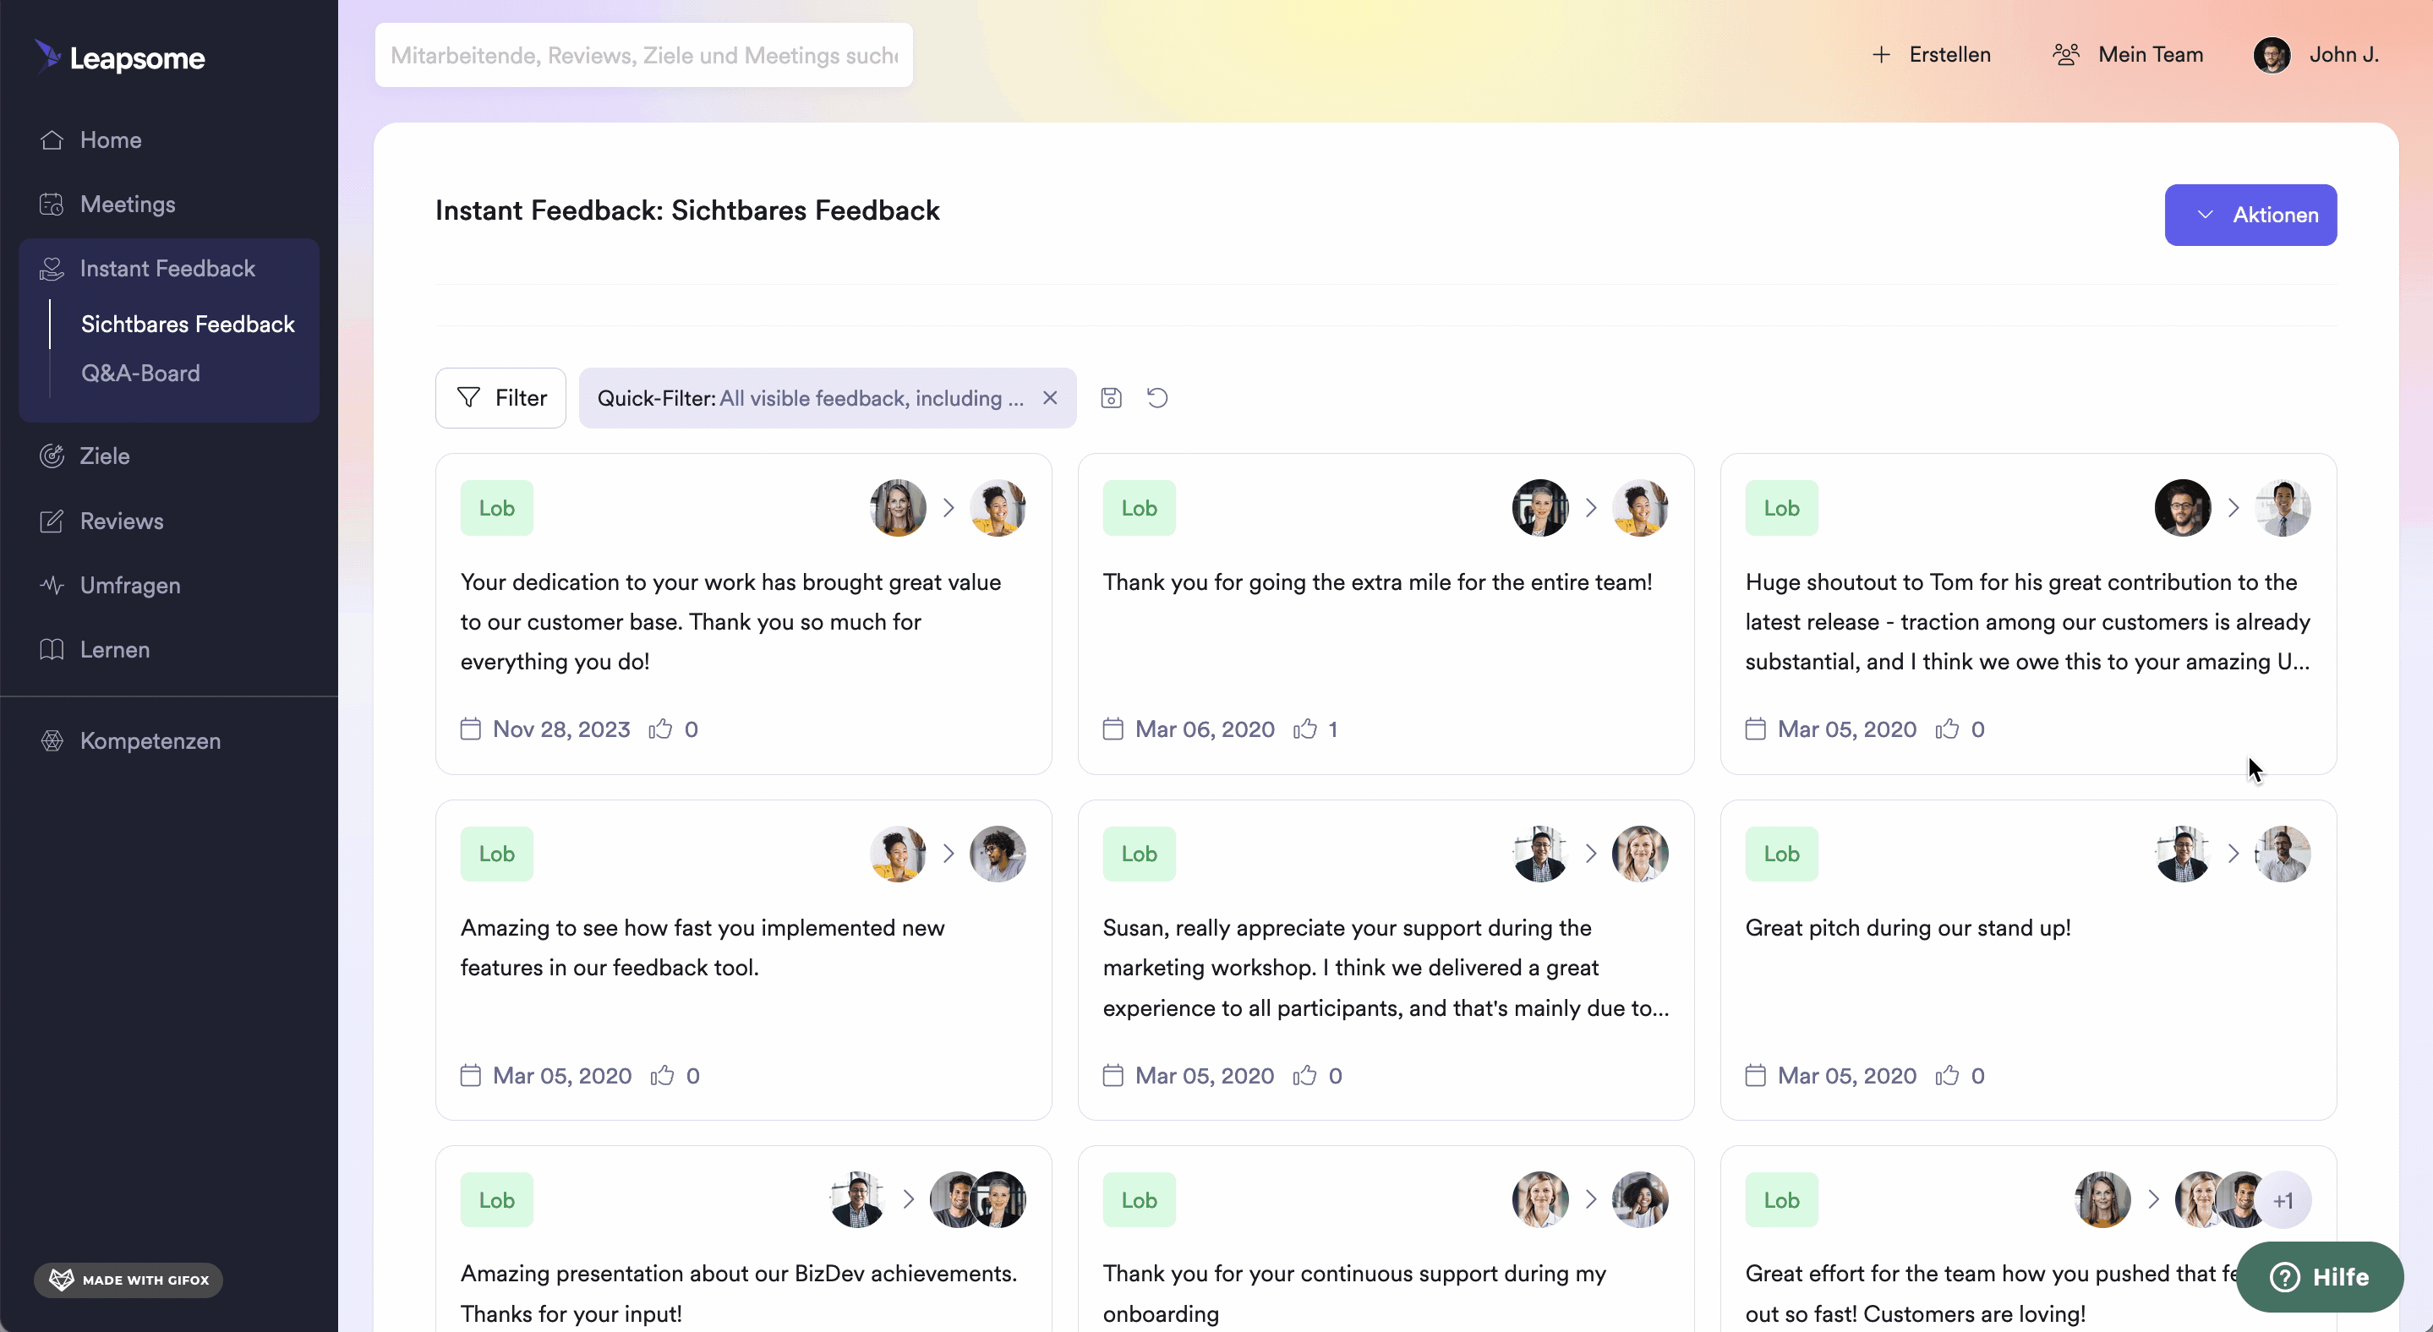The height and width of the screenshot is (1332, 2433).
Task: Open 'Thank you for your continuous support' feedback
Action: point(1354,1293)
